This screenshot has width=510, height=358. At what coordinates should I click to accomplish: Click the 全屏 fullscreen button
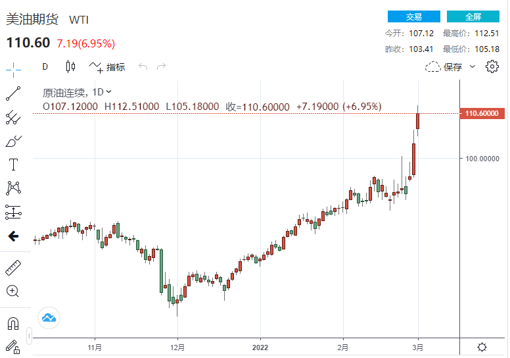[473, 16]
